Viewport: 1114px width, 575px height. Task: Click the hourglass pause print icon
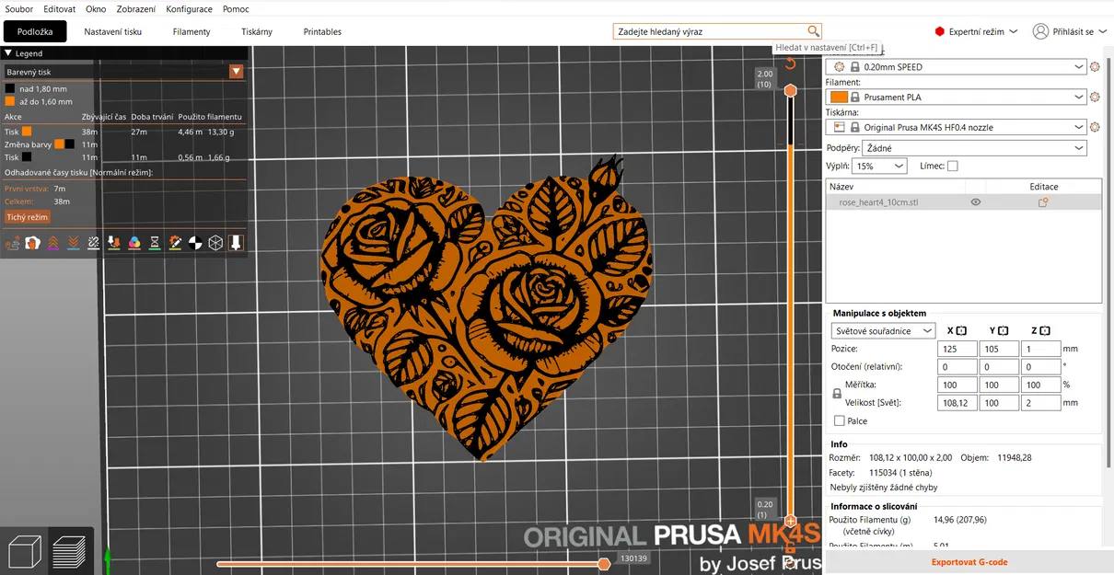[155, 242]
